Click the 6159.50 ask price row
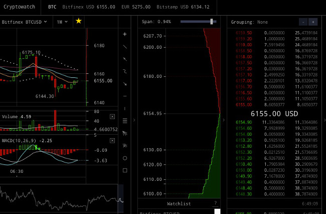The image size is (326, 214). click(276, 33)
